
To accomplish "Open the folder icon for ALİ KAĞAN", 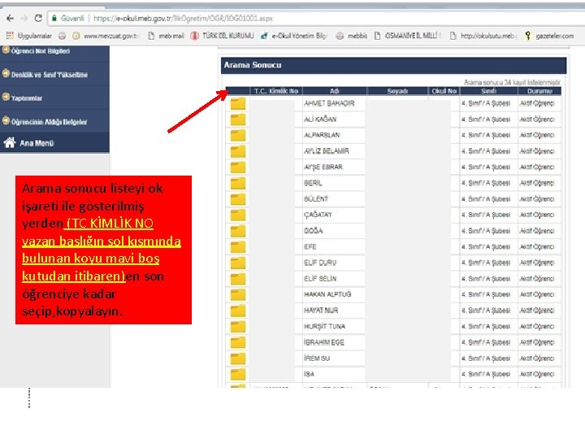I will (x=237, y=120).
